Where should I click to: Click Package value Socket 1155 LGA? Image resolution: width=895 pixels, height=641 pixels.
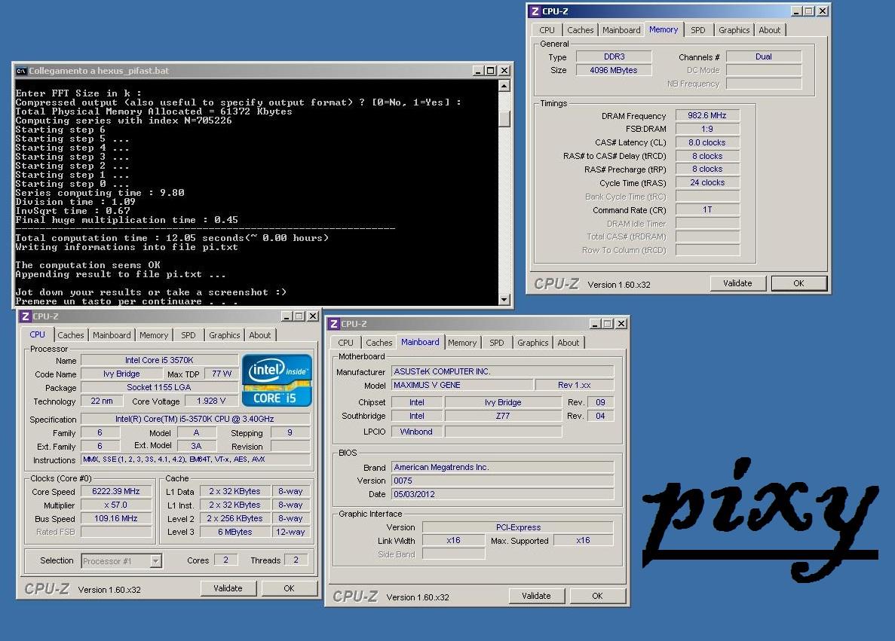click(159, 387)
